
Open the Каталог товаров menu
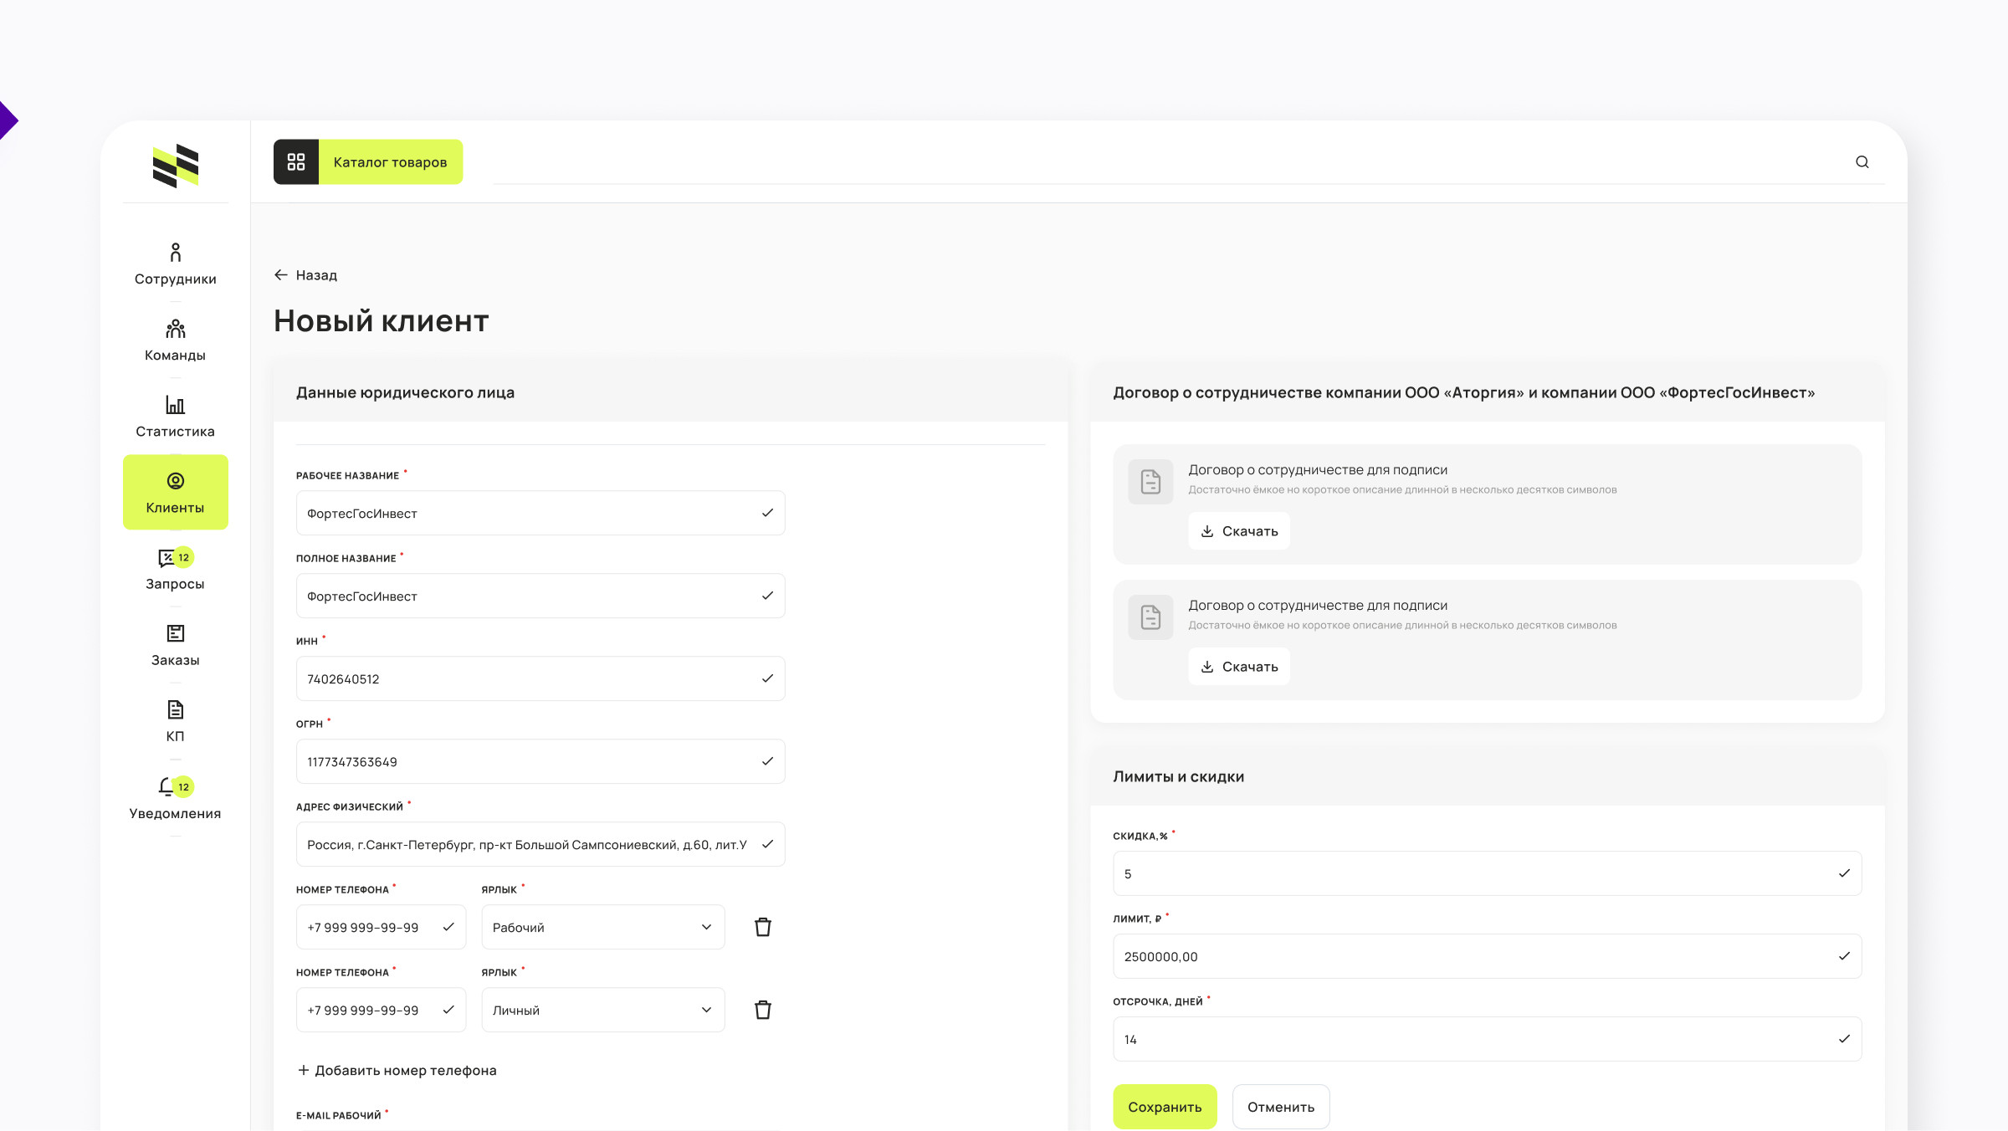pyautogui.click(x=368, y=162)
